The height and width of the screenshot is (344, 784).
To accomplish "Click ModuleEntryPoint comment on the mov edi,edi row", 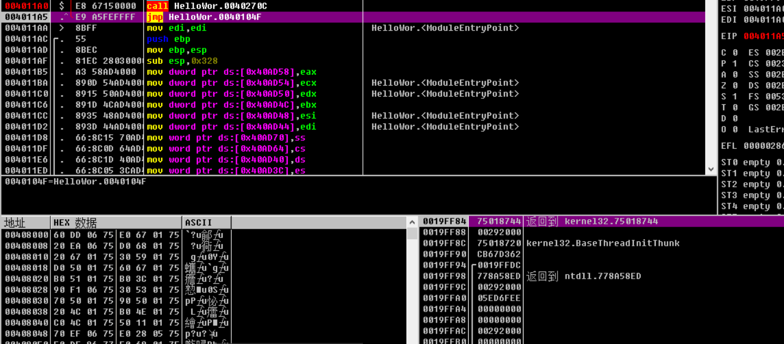I will [x=445, y=28].
